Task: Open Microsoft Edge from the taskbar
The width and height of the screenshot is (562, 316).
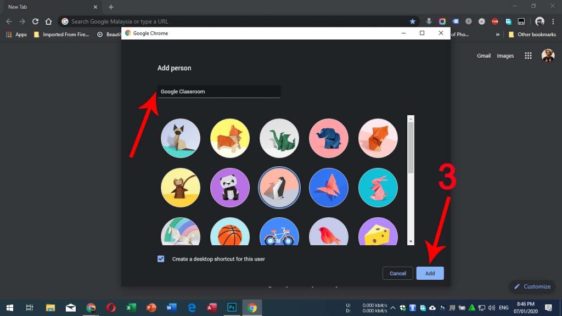Action: pos(192,307)
